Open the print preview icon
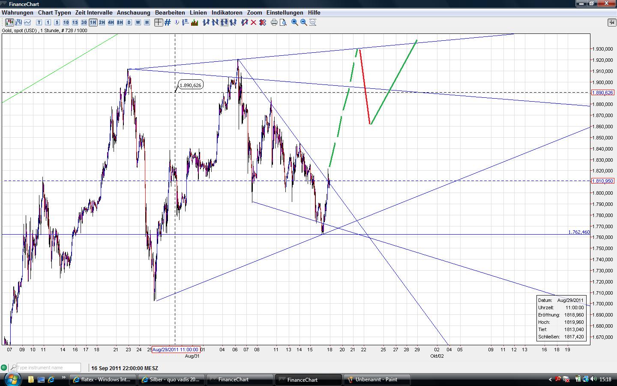This screenshot has height=386, width=617. pos(283,22)
